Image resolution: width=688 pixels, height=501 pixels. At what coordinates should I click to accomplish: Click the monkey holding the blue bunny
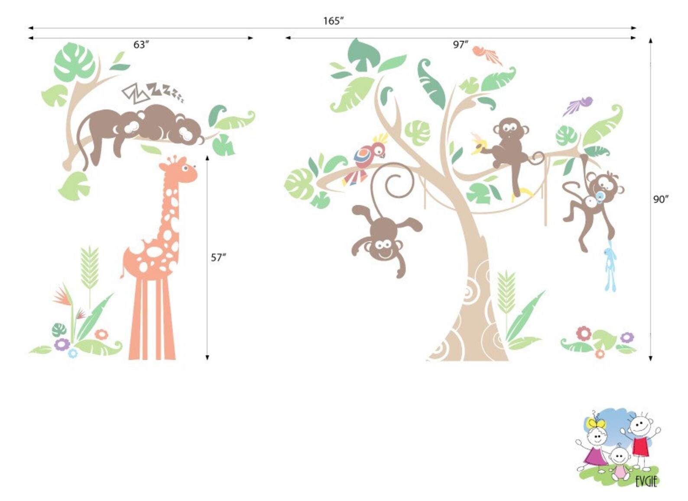coord(594,204)
